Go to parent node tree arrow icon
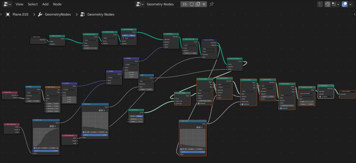 (320, 4)
